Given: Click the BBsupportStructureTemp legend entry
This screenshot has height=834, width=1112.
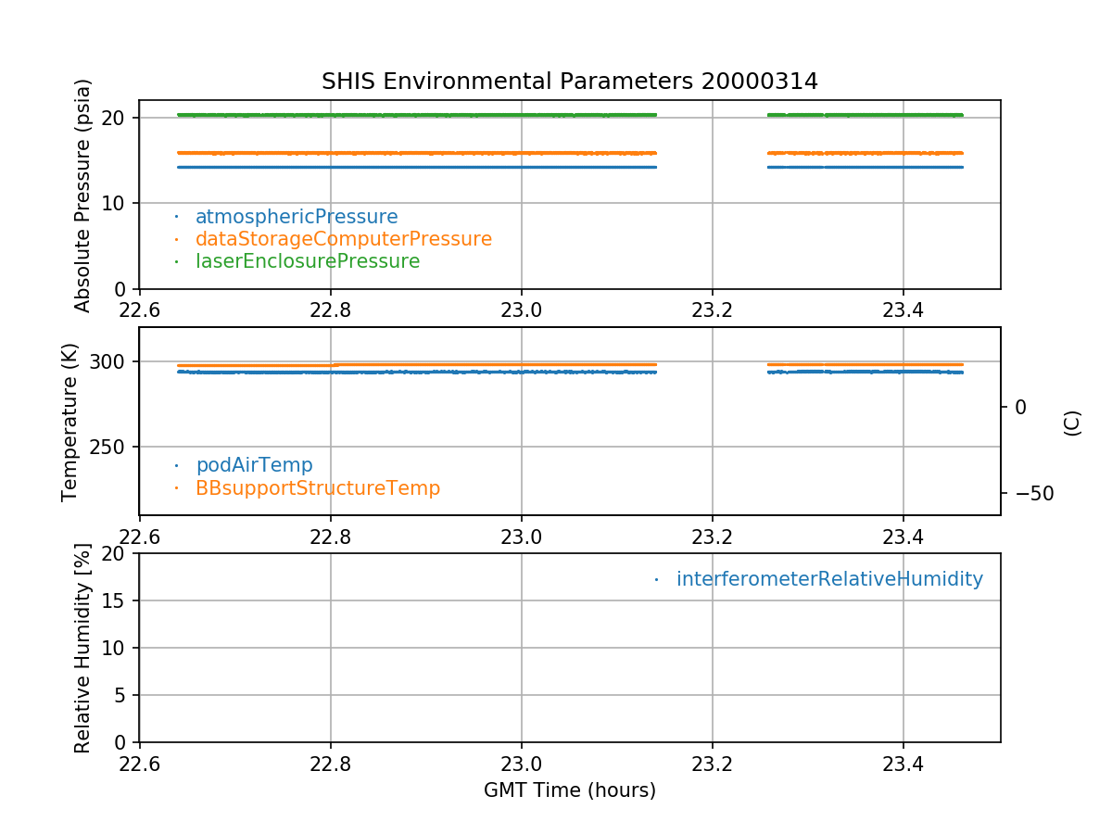Looking at the screenshot, I should point(318,487).
